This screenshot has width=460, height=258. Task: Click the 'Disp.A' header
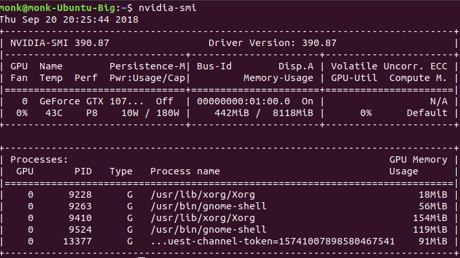tap(296, 67)
